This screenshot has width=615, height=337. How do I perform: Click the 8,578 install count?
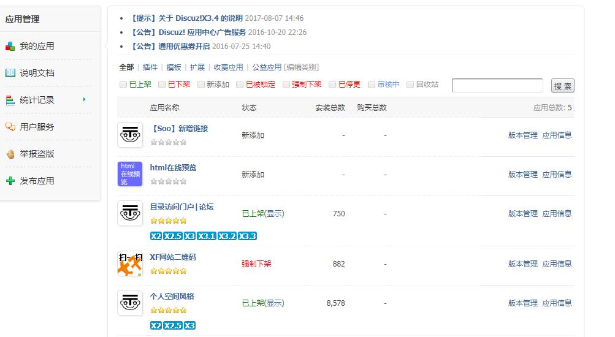tap(336, 303)
